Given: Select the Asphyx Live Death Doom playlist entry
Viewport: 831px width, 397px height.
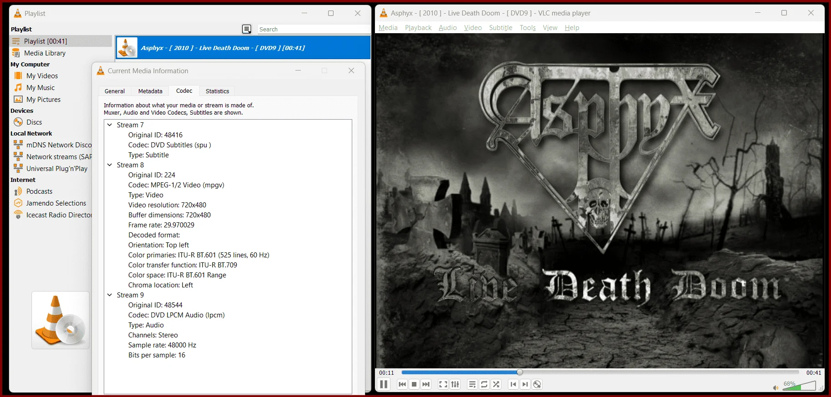Looking at the screenshot, I should [x=243, y=48].
